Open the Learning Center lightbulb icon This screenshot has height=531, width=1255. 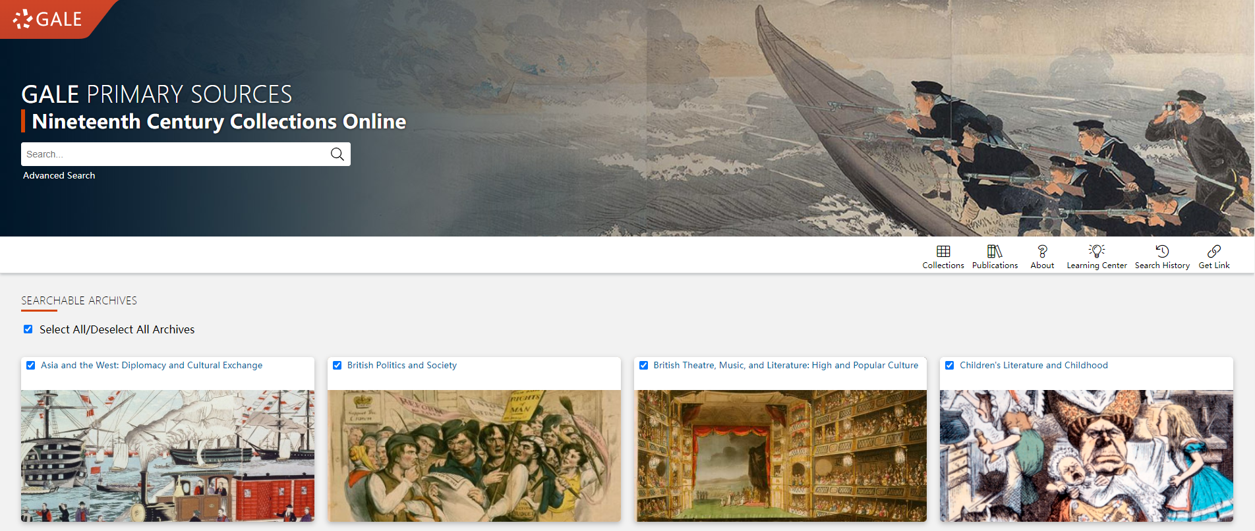pos(1097,251)
